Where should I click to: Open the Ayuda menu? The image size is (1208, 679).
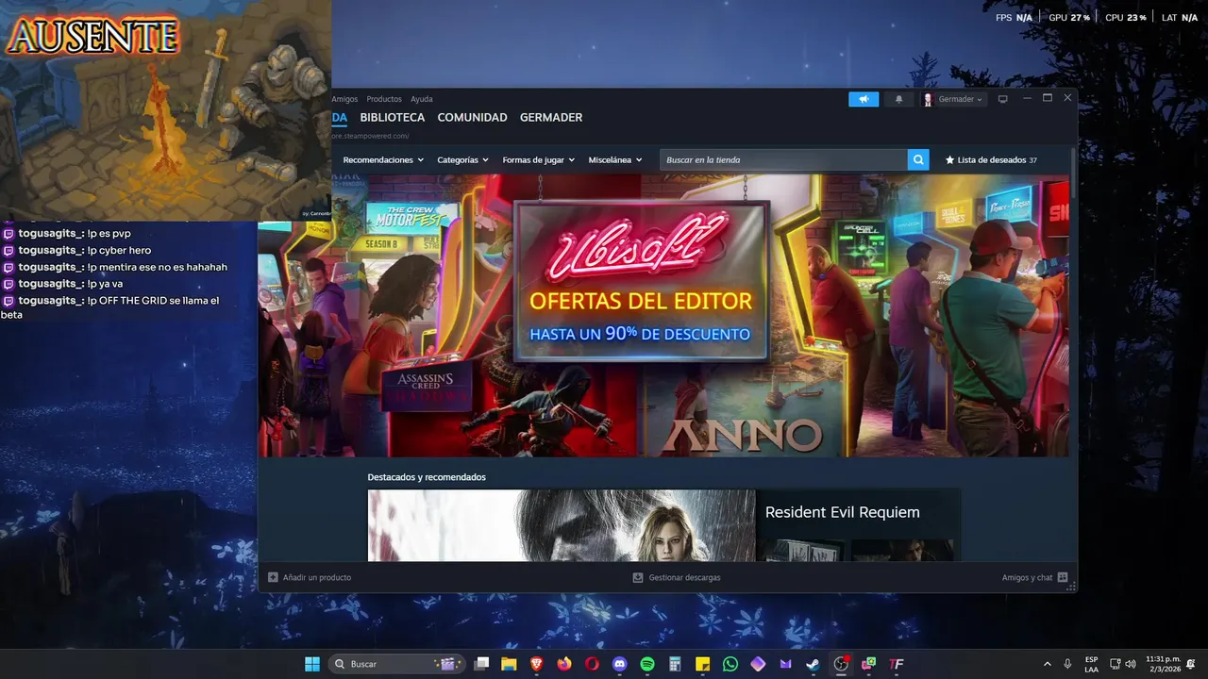(422, 99)
